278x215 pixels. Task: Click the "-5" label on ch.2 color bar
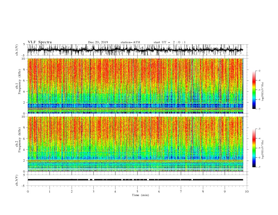(x=259, y=148)
